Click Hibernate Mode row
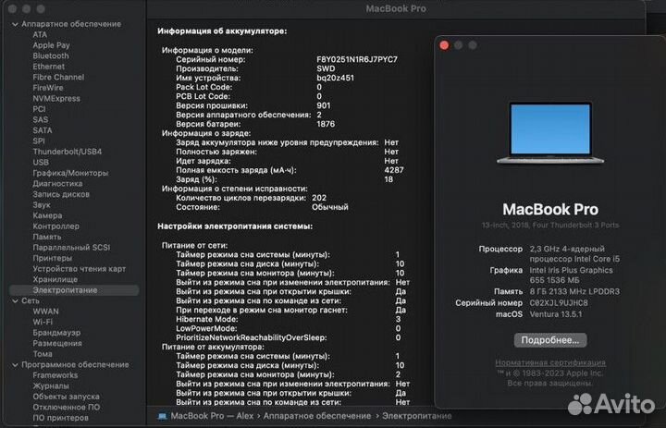 289,319
